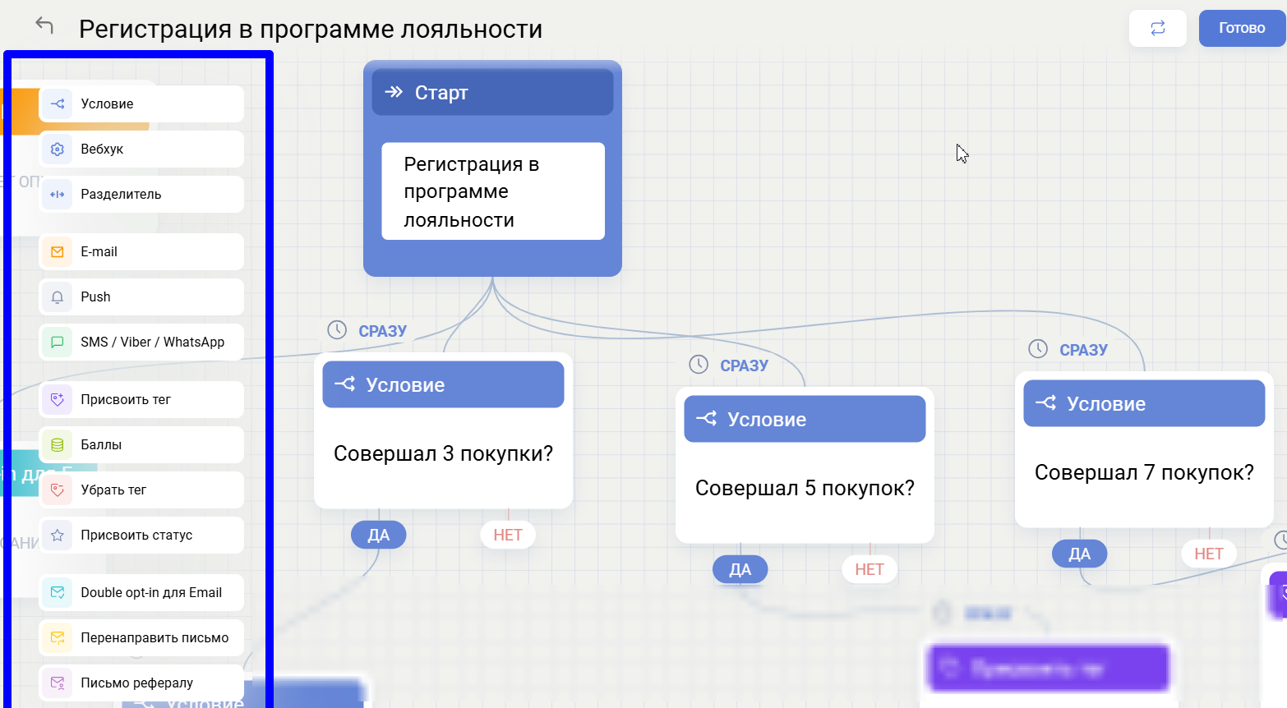Screen dimensions: 1287x708
Task: Pick the Double opt-in для Email block
Action: tap(141, 593)
